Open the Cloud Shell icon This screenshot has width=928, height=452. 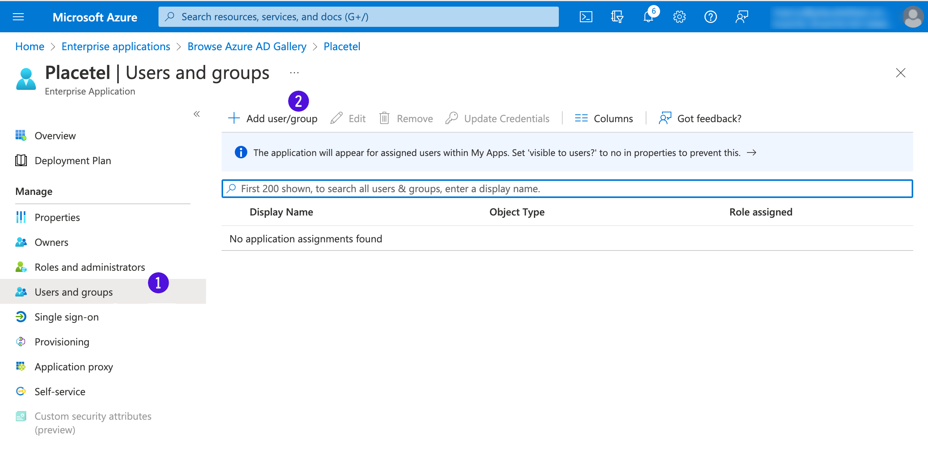pyautogui.click(x=586, y=17)
